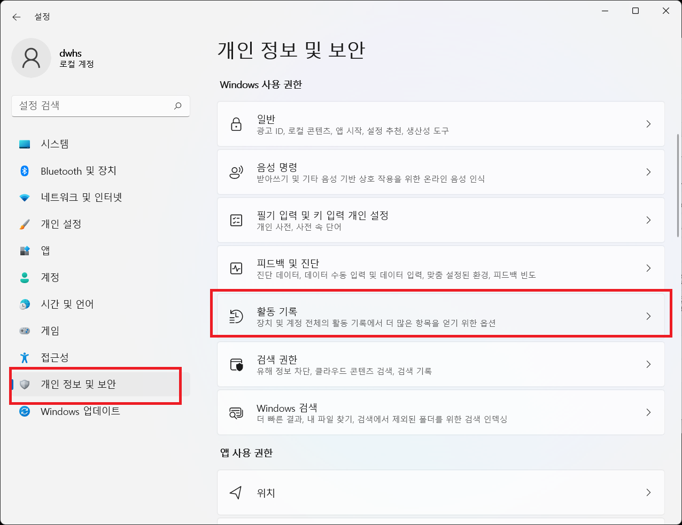Click the 앱 apps icon
This screenshot has height=525, width=682.
tap(25, 250)
